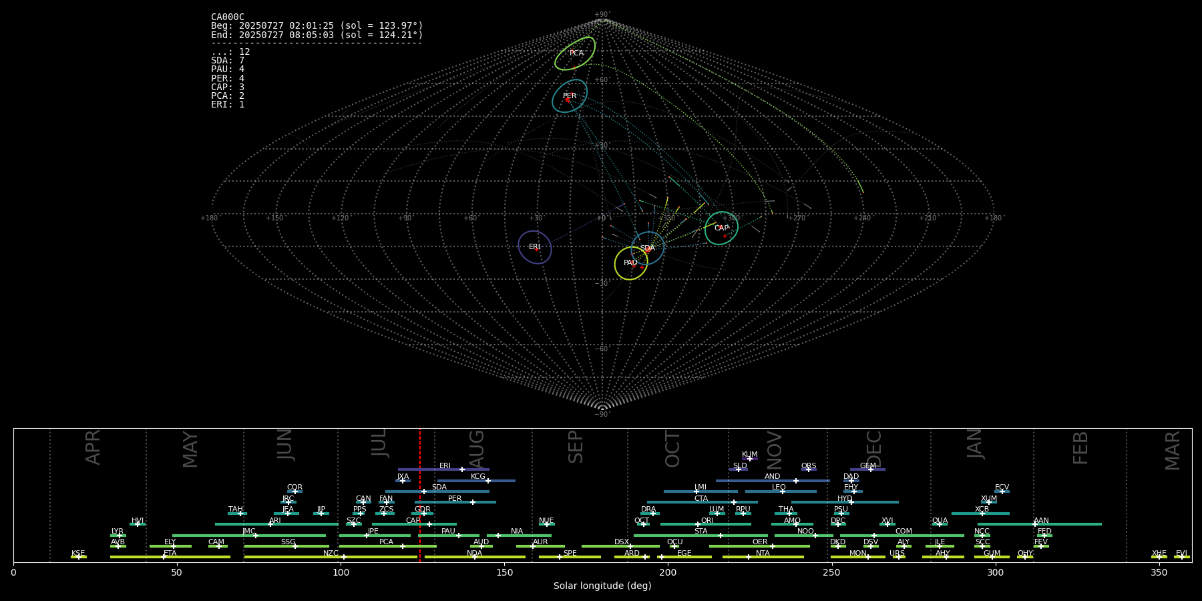Click the QUA shower label in timeline

940,521
